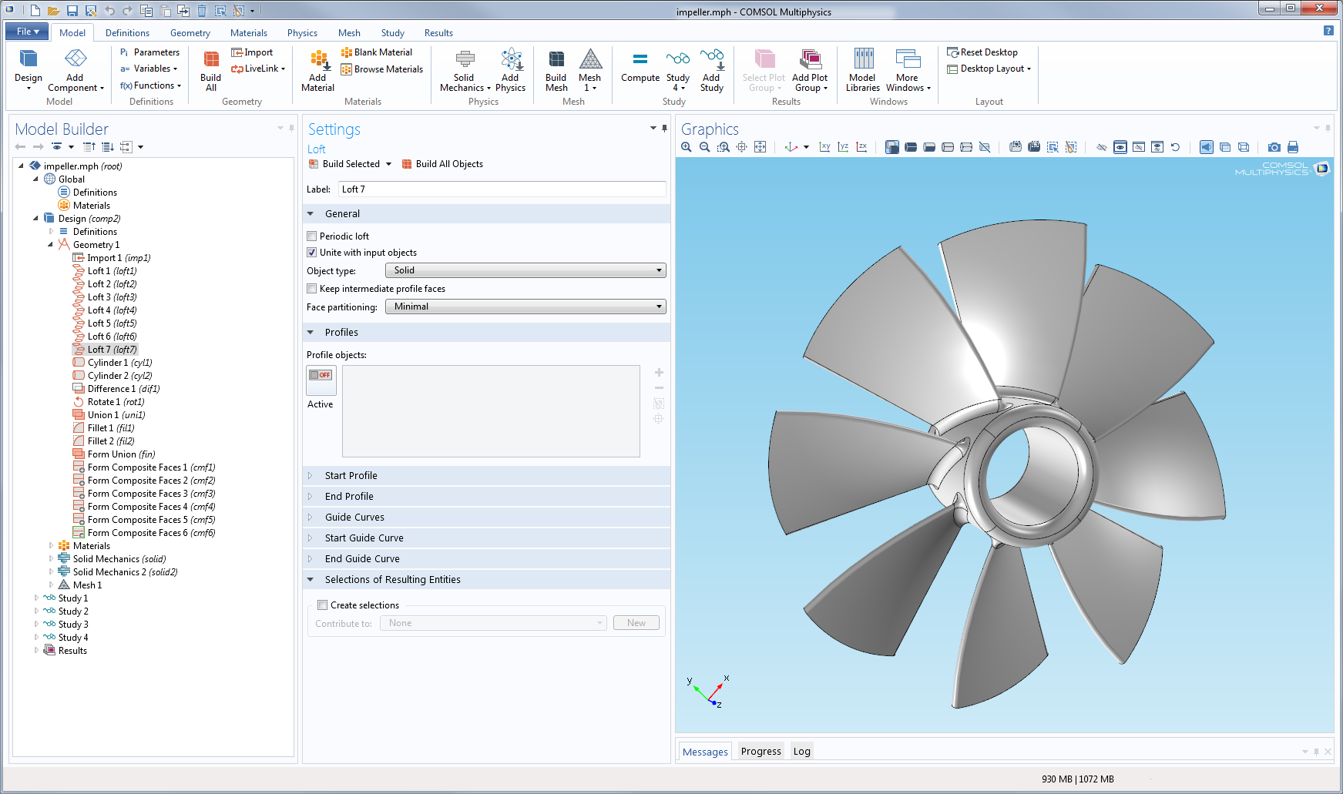Switch to the Progress tab
This screenshot has height=794, width=1343.
click(760, 752)
